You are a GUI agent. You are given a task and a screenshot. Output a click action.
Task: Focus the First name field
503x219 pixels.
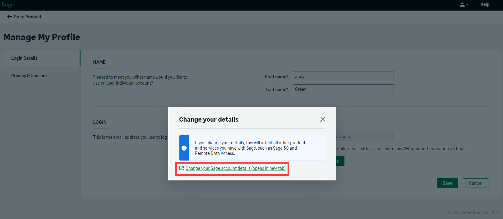(x=343, y=77)
